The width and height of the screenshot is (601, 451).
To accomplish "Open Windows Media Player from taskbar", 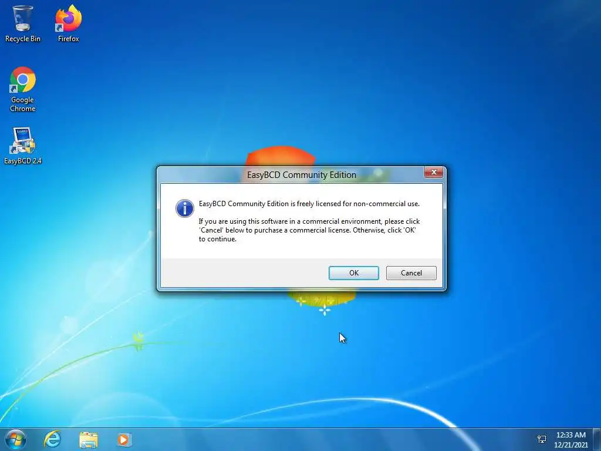I will pyautogui.click(x=123, y=439).
